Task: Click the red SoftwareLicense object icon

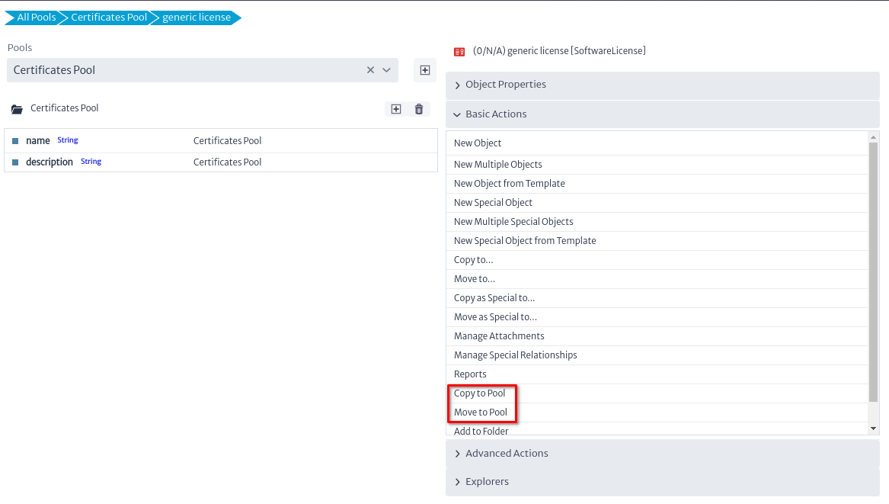Action: click(459, 52)
